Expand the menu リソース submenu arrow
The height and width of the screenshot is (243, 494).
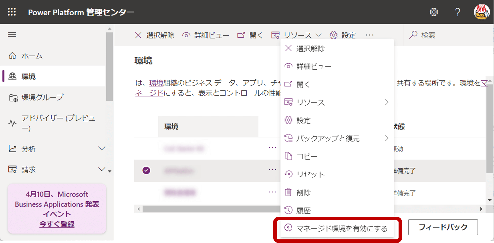(386, 102)
